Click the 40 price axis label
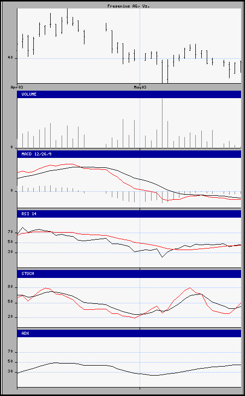Image resolution: width=245 pixels, height=396 pixels. [x=10, y=58]
